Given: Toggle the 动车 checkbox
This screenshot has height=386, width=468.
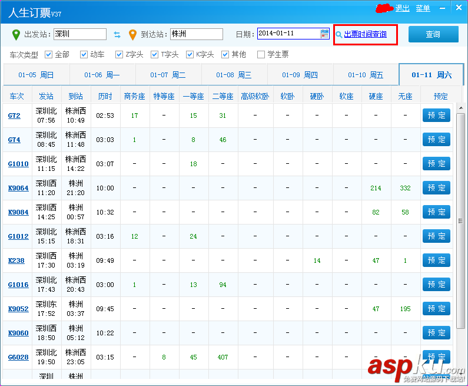Looking at the screenshot, I should pyautogui.click(x=84, y=54).
